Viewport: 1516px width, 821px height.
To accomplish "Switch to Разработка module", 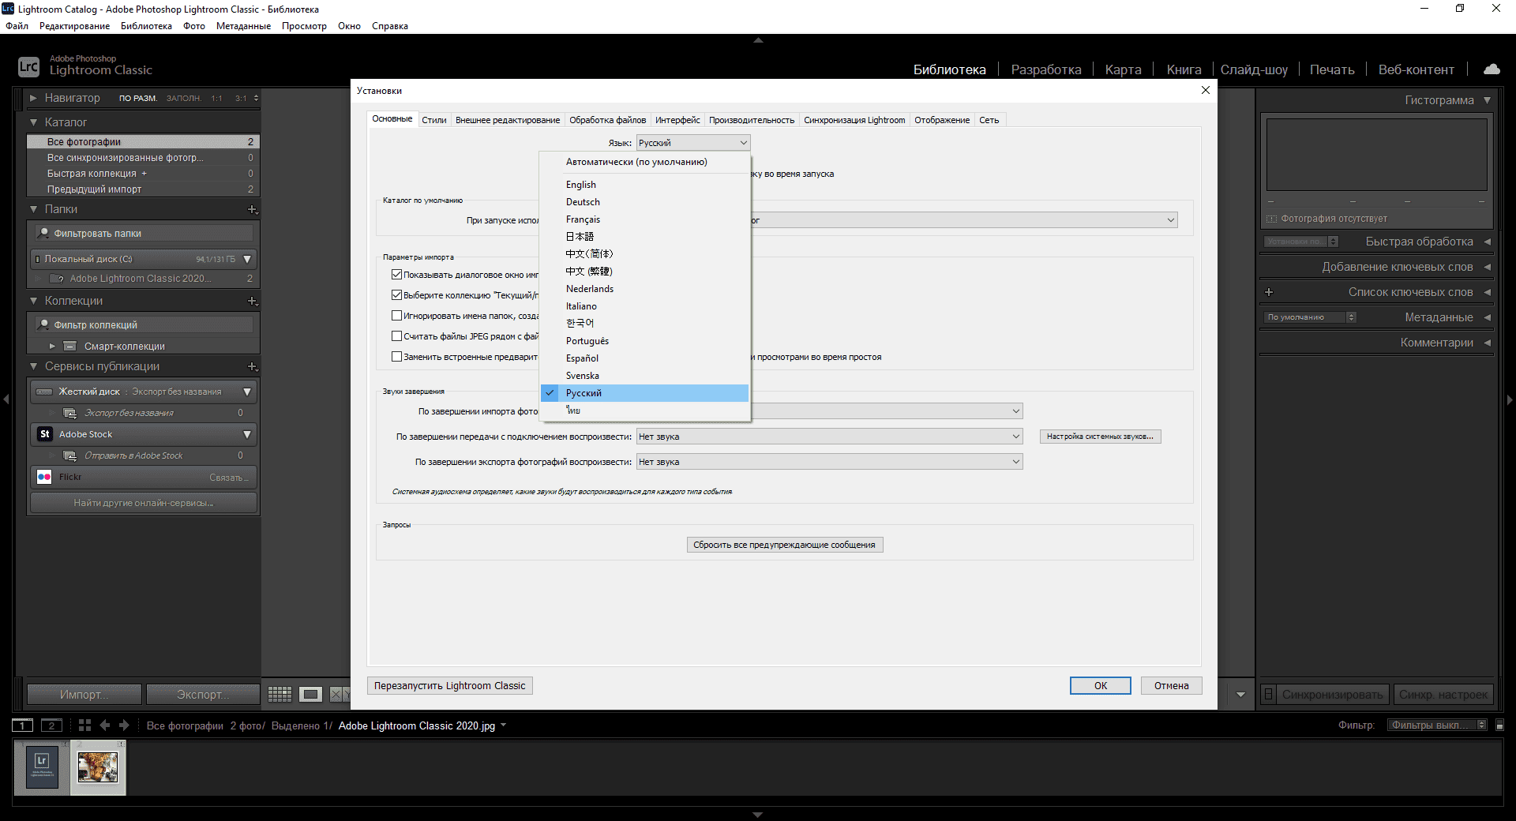I will (x=1046, y=69).
